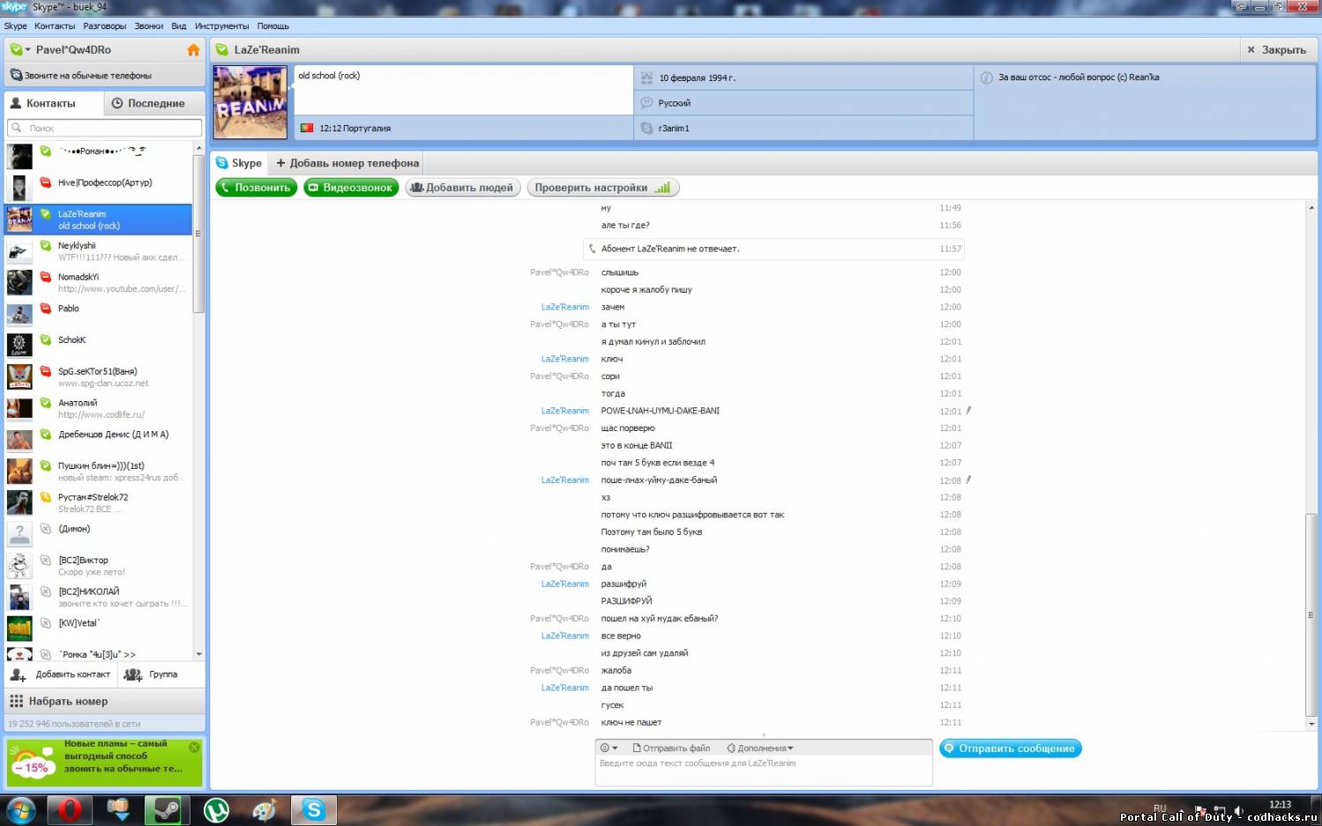Viewport: 1322px width, 826px height.
Task: Click the mood text 'За ваш отсос'
Action: [x=1079, y=78]
